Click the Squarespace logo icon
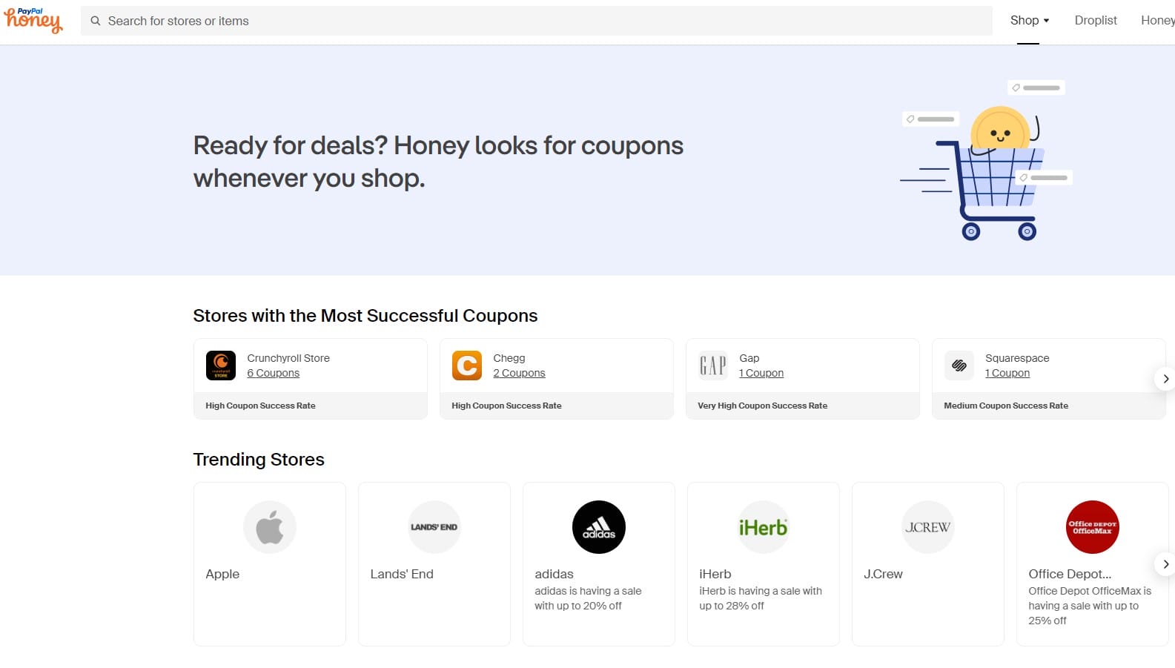This screenshot has width=1175, height=668. coord(959,366)
